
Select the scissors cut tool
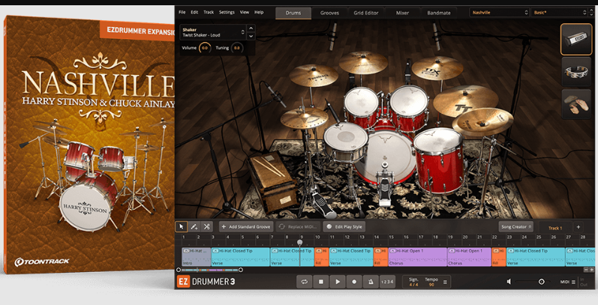(x=206, y=226)
